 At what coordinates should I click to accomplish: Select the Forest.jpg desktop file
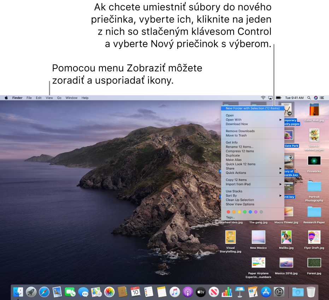(x=314, y=266)
